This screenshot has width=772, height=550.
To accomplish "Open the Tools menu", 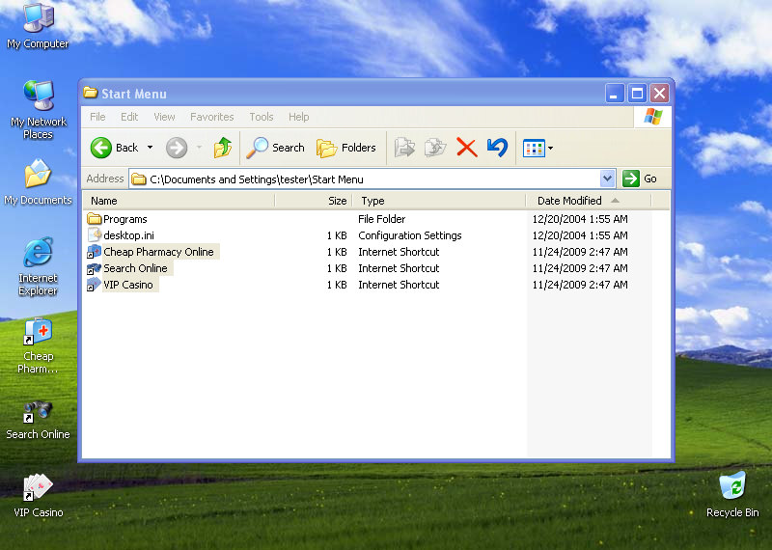I will click(x=261, y=117).
